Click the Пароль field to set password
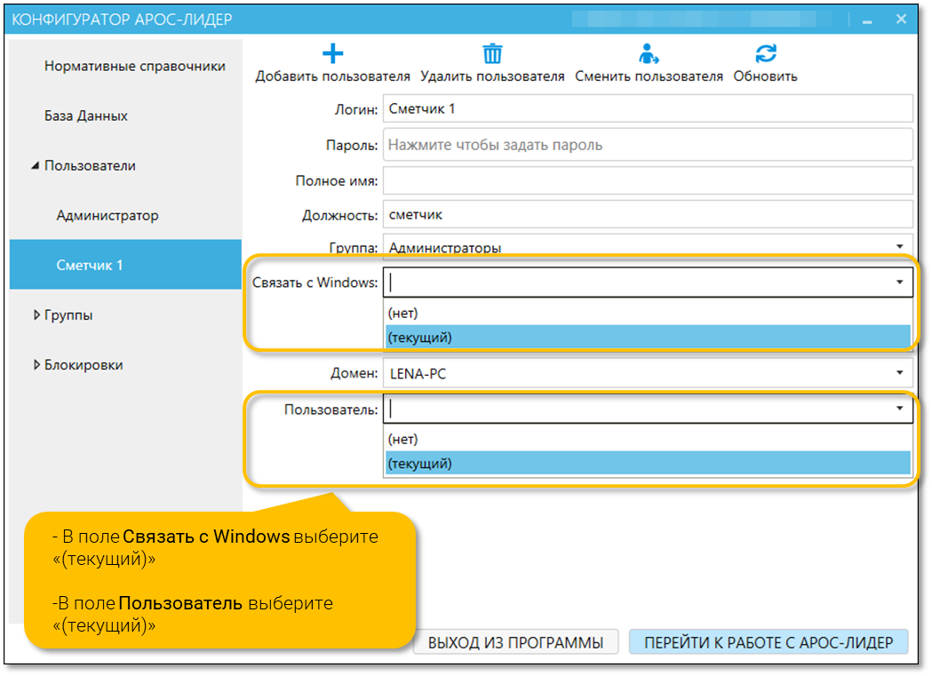 (x=648, y=144)
